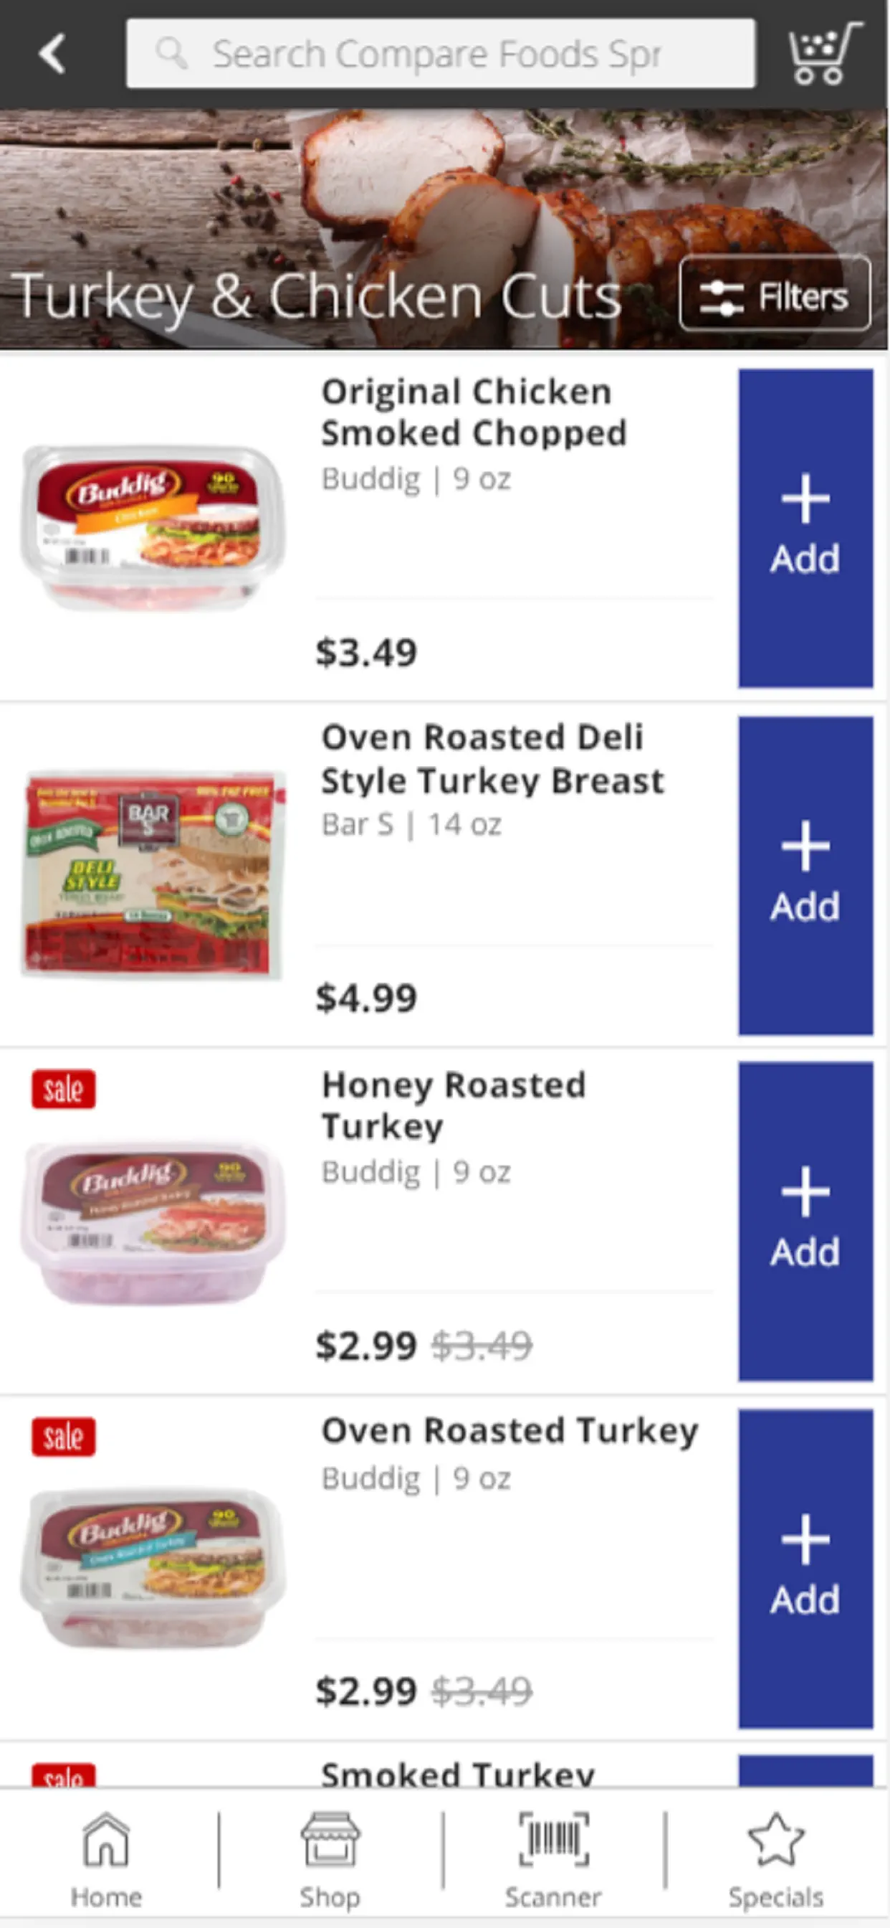Add Oven Roasted Deli Style Turkey Breast

(805, 875)
